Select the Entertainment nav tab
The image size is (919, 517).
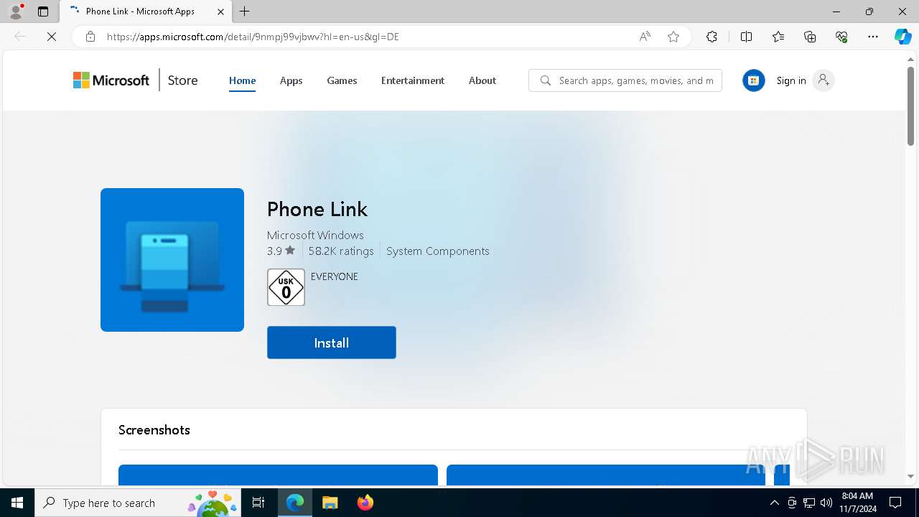click(413, 80)
